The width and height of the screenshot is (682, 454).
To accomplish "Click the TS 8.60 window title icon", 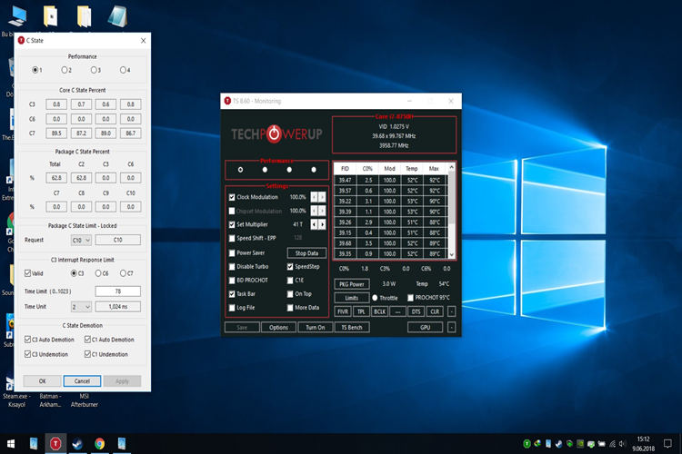I will 227,101.
